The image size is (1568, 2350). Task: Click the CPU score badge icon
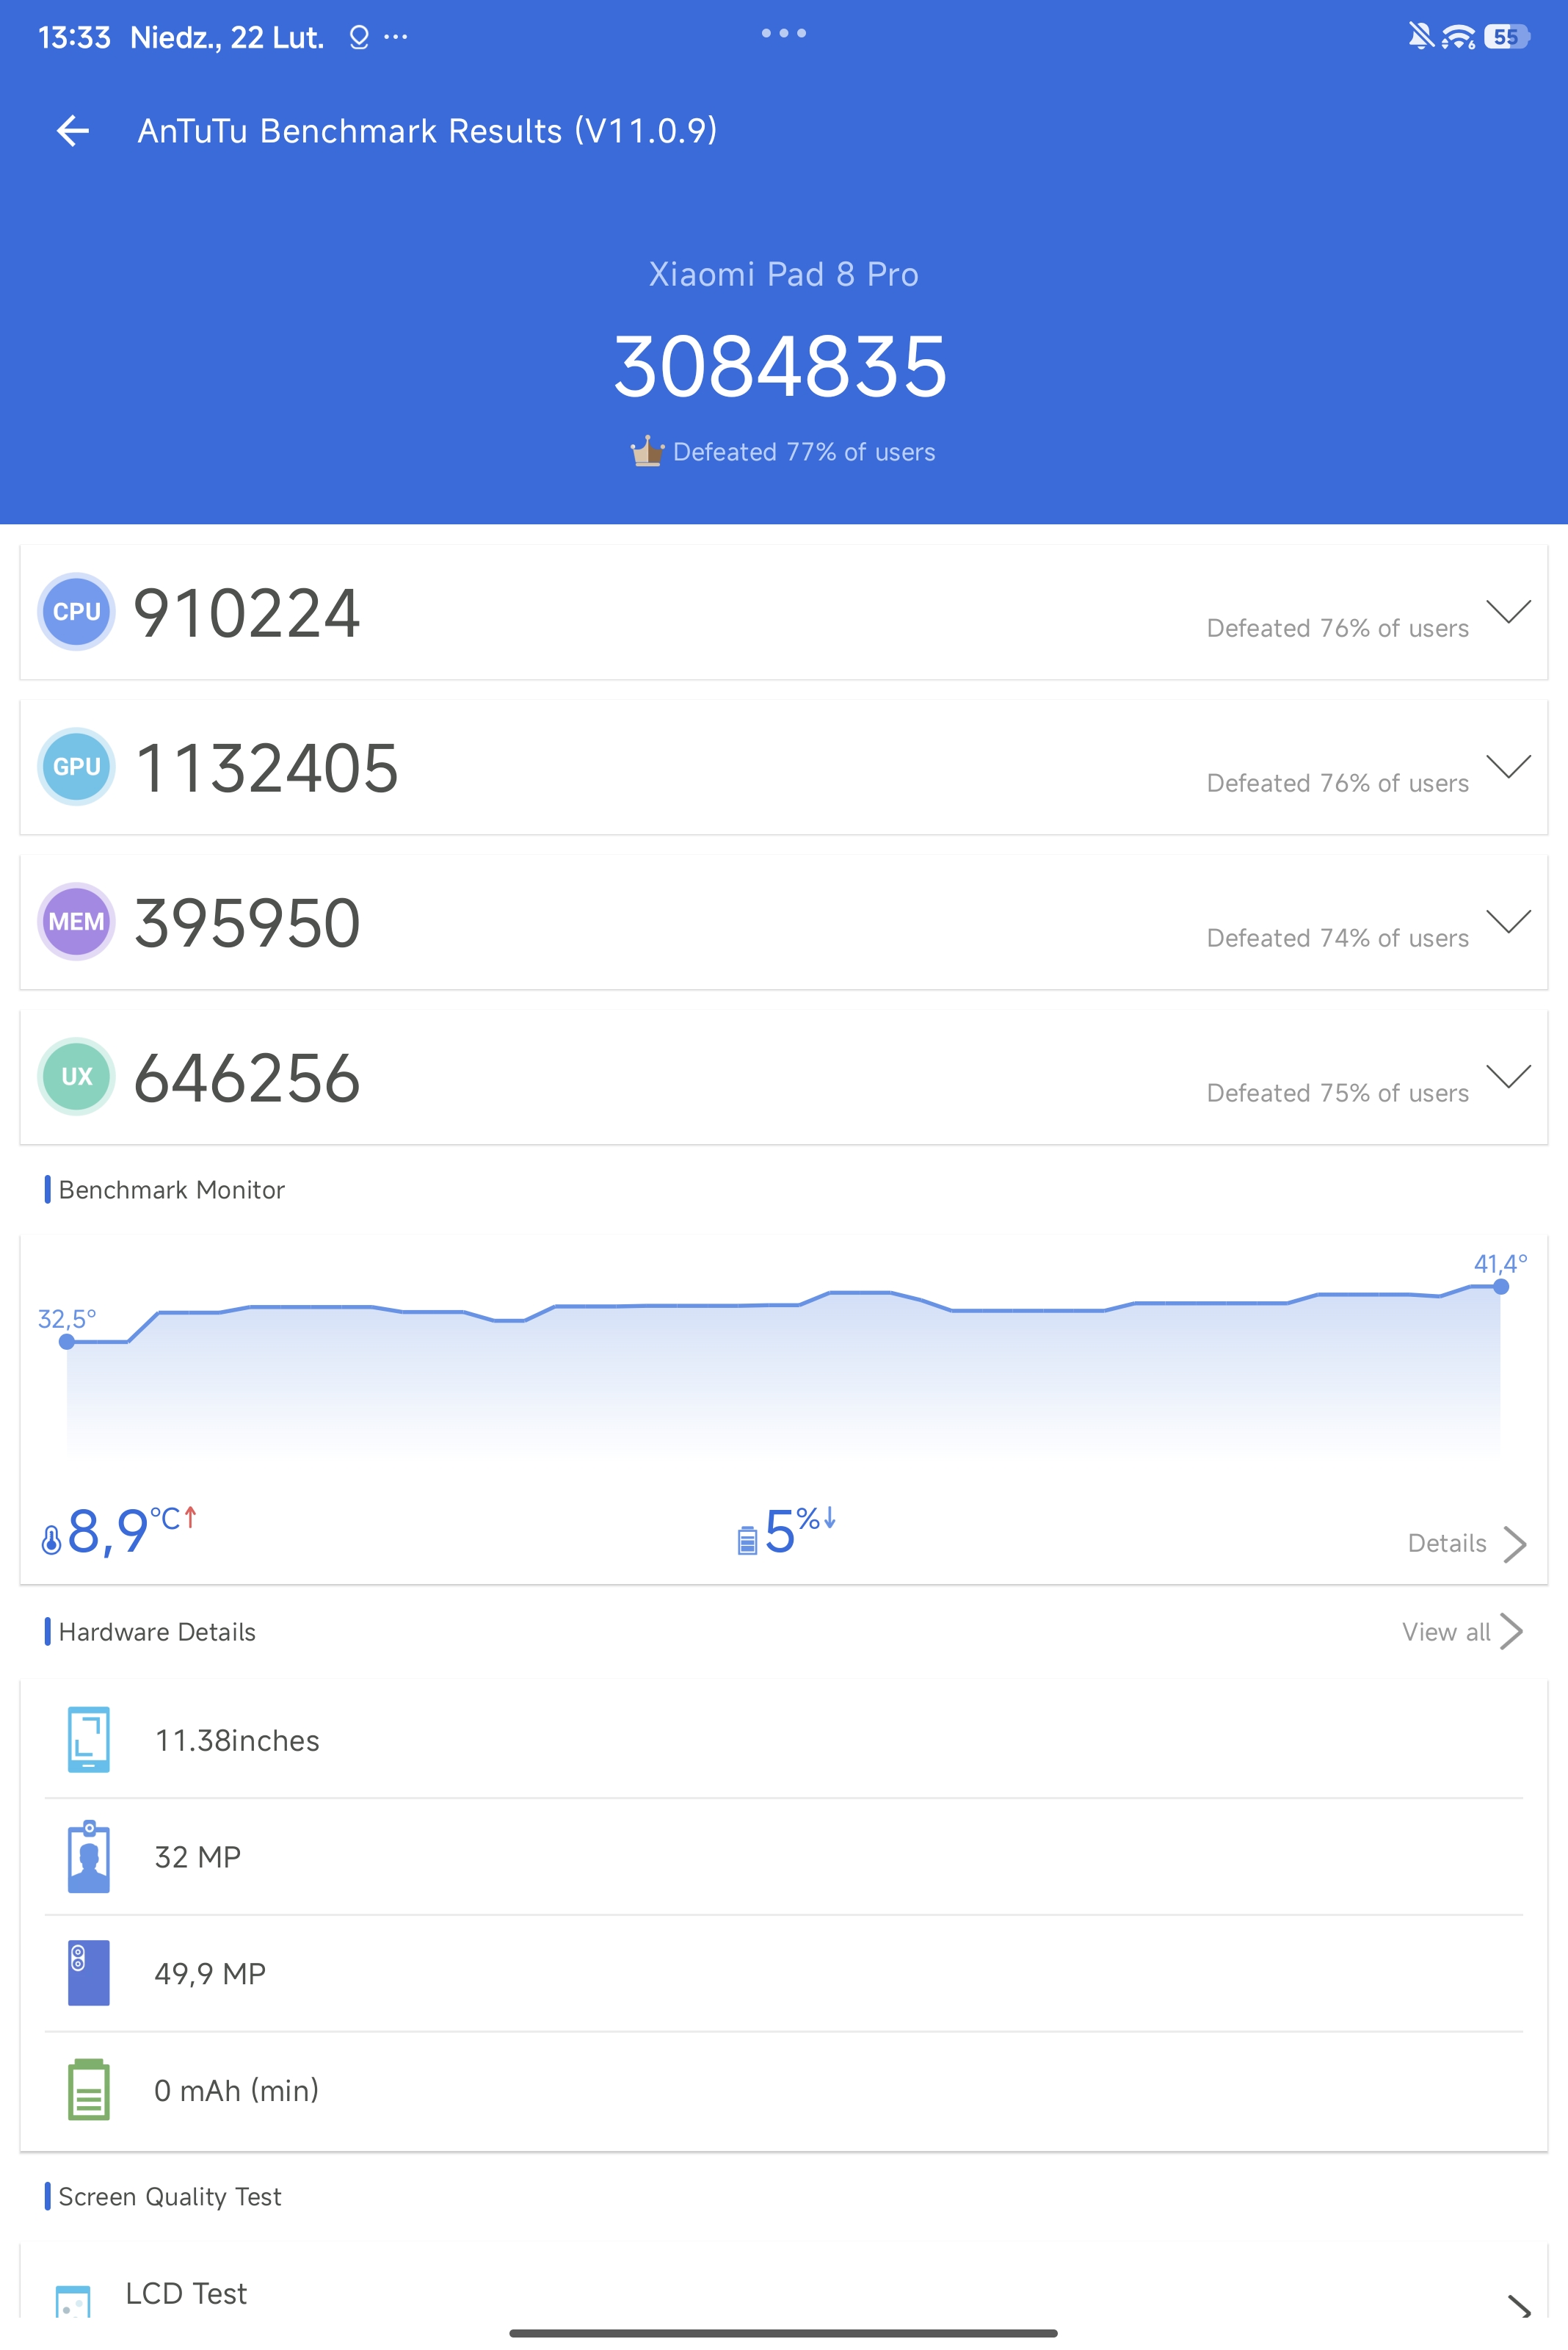tap(76, 611)
